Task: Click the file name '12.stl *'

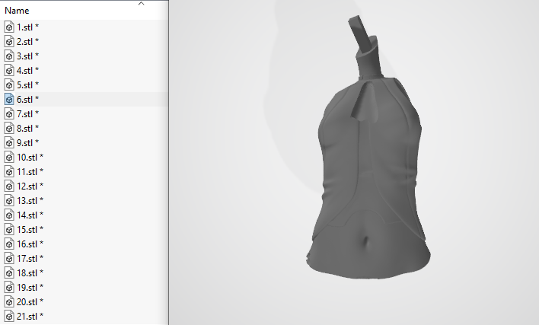Action: [x=30, y=186]
